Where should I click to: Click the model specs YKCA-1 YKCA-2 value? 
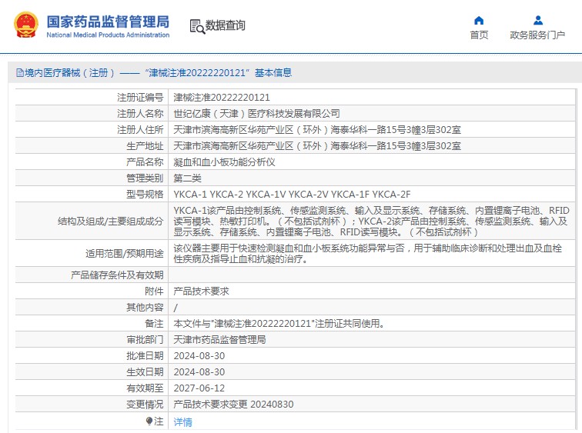[292, 195]
